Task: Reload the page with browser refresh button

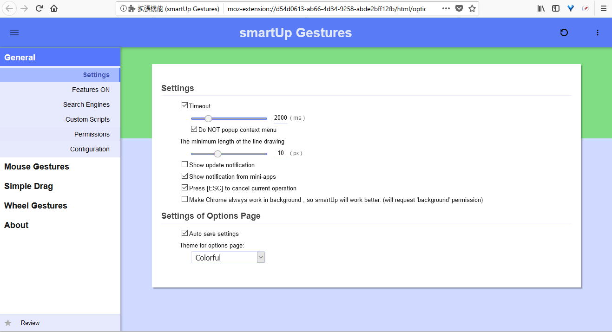Action: (x=39, y=8)
